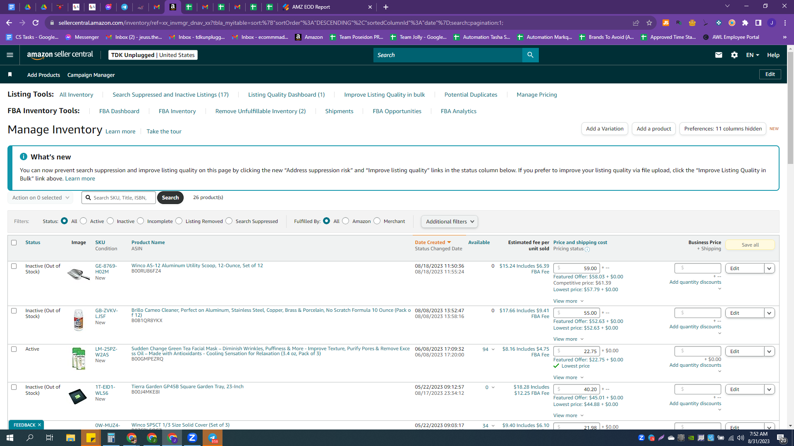Image resolution: width=794 pixels, height=446 pixels.
Task: Open File Explorer from the taskbar
Action: coord(71,438)
